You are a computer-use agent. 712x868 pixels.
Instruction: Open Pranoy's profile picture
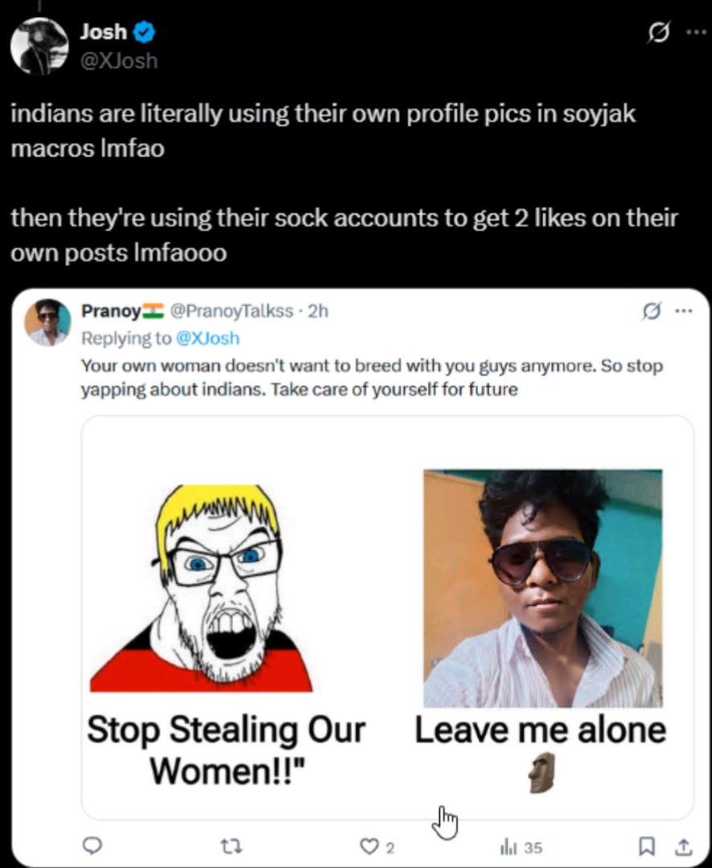[x=47, y=322]
